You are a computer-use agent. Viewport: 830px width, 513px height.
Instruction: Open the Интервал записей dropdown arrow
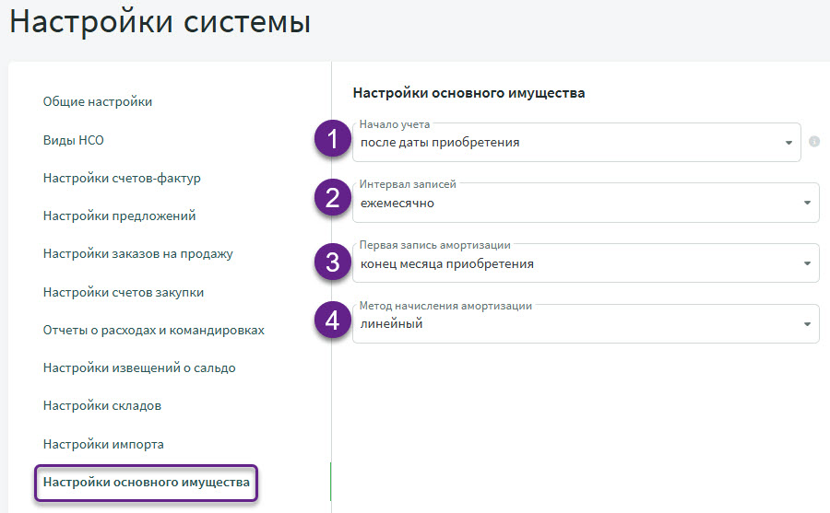[x=807, y=204]
